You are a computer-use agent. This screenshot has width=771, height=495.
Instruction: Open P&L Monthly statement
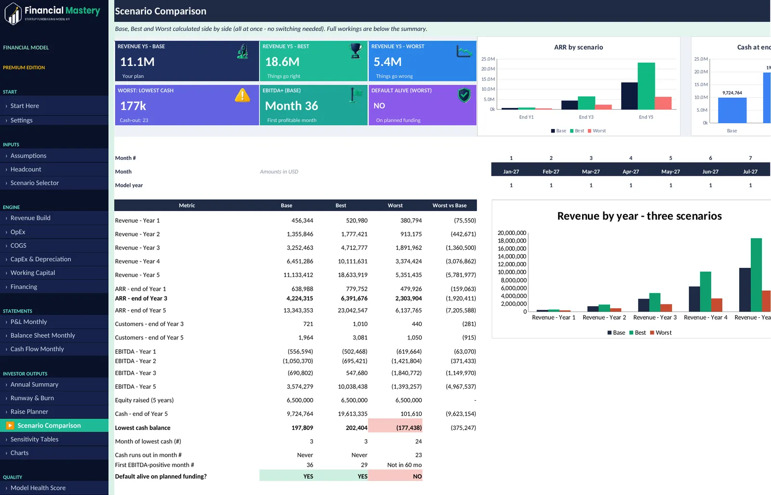54,322
